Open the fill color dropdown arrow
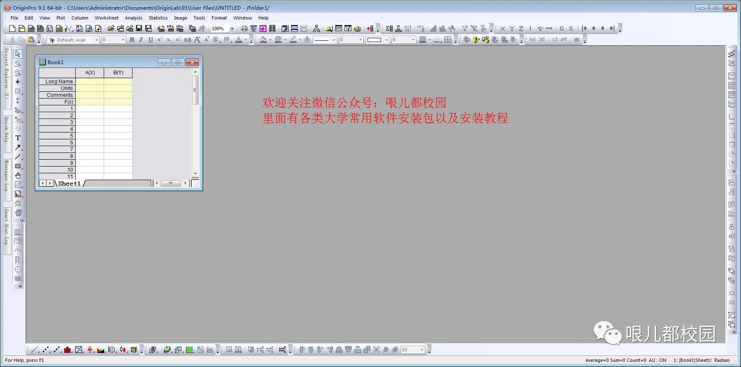The width and height of the screenshot is (741, 367). coord(270,40)
